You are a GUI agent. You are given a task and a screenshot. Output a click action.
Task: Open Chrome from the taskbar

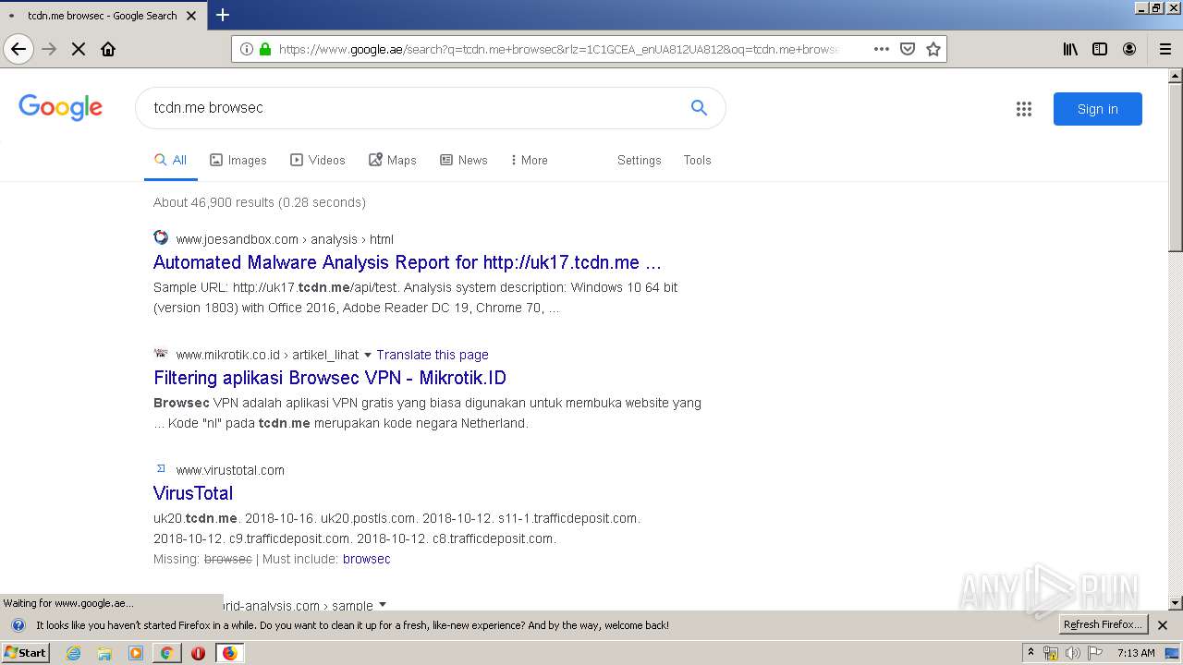pos(166,653)
